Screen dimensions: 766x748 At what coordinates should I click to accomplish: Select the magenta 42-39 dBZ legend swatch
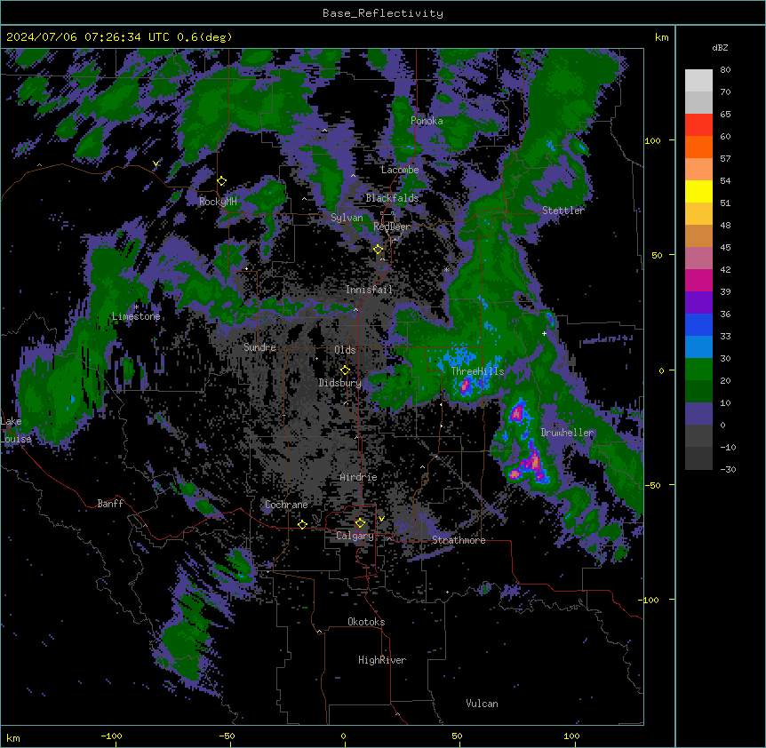(x=698, y=280)
